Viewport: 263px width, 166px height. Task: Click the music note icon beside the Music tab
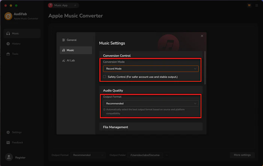(63, 50)
